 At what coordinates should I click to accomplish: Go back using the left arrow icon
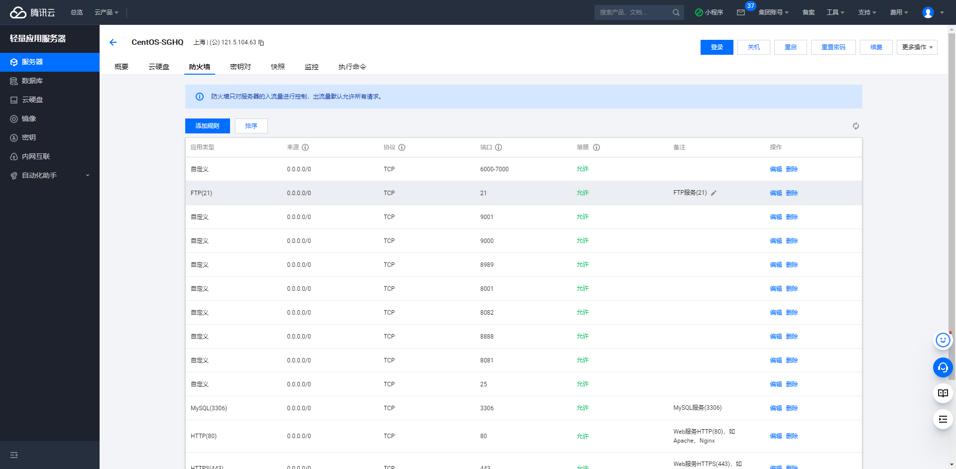113,42
